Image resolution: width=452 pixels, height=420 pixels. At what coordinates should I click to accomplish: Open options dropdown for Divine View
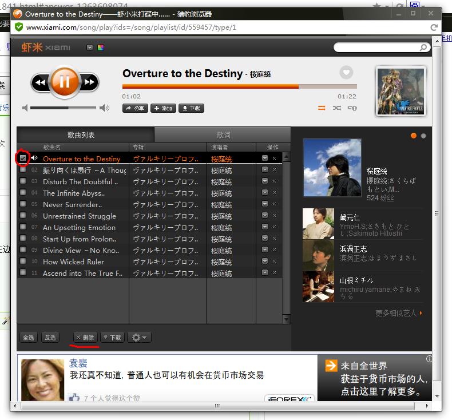click(265, 249)
